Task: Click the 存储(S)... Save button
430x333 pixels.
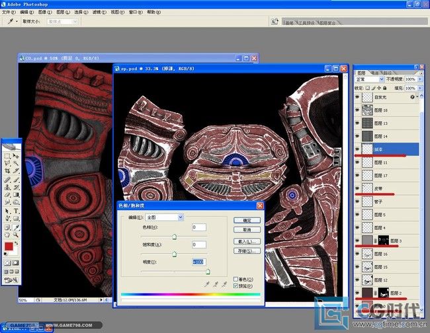Action: click(247, 251)
